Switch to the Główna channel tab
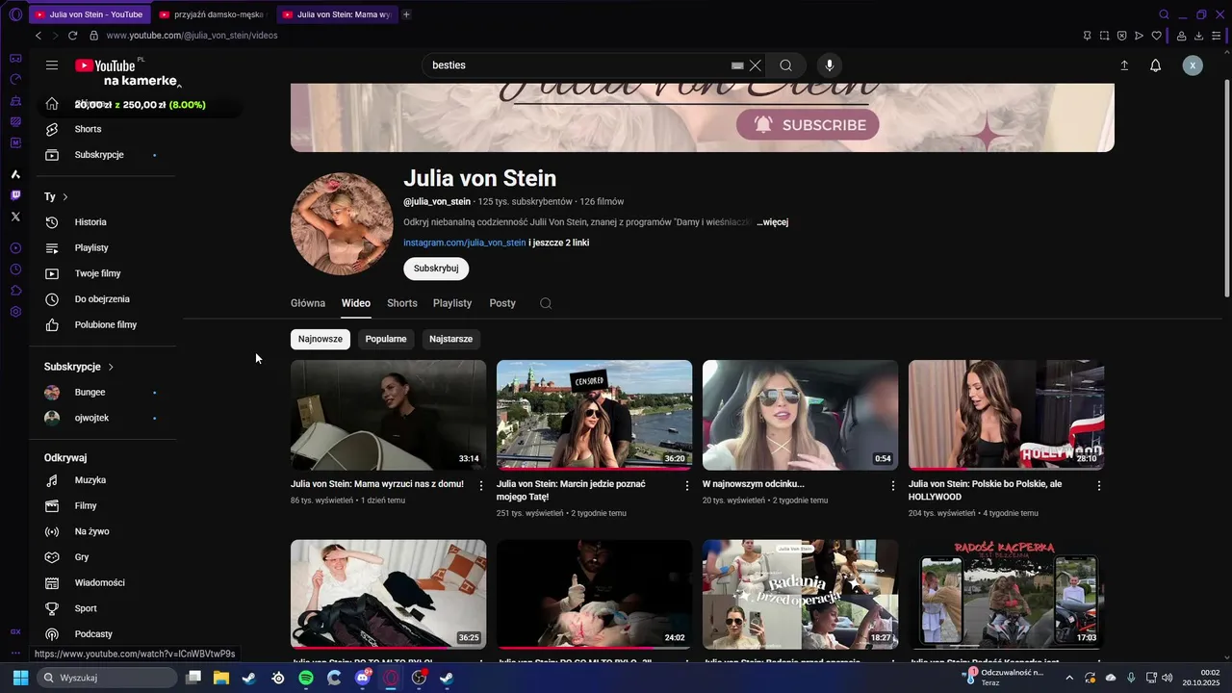Viewport: 1232px width, 693px height. tap(308, 303)
